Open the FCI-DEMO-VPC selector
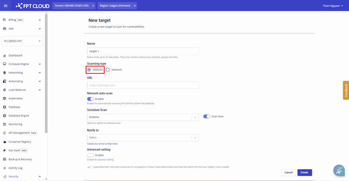349x181 pixels. [x=22, y=41]
